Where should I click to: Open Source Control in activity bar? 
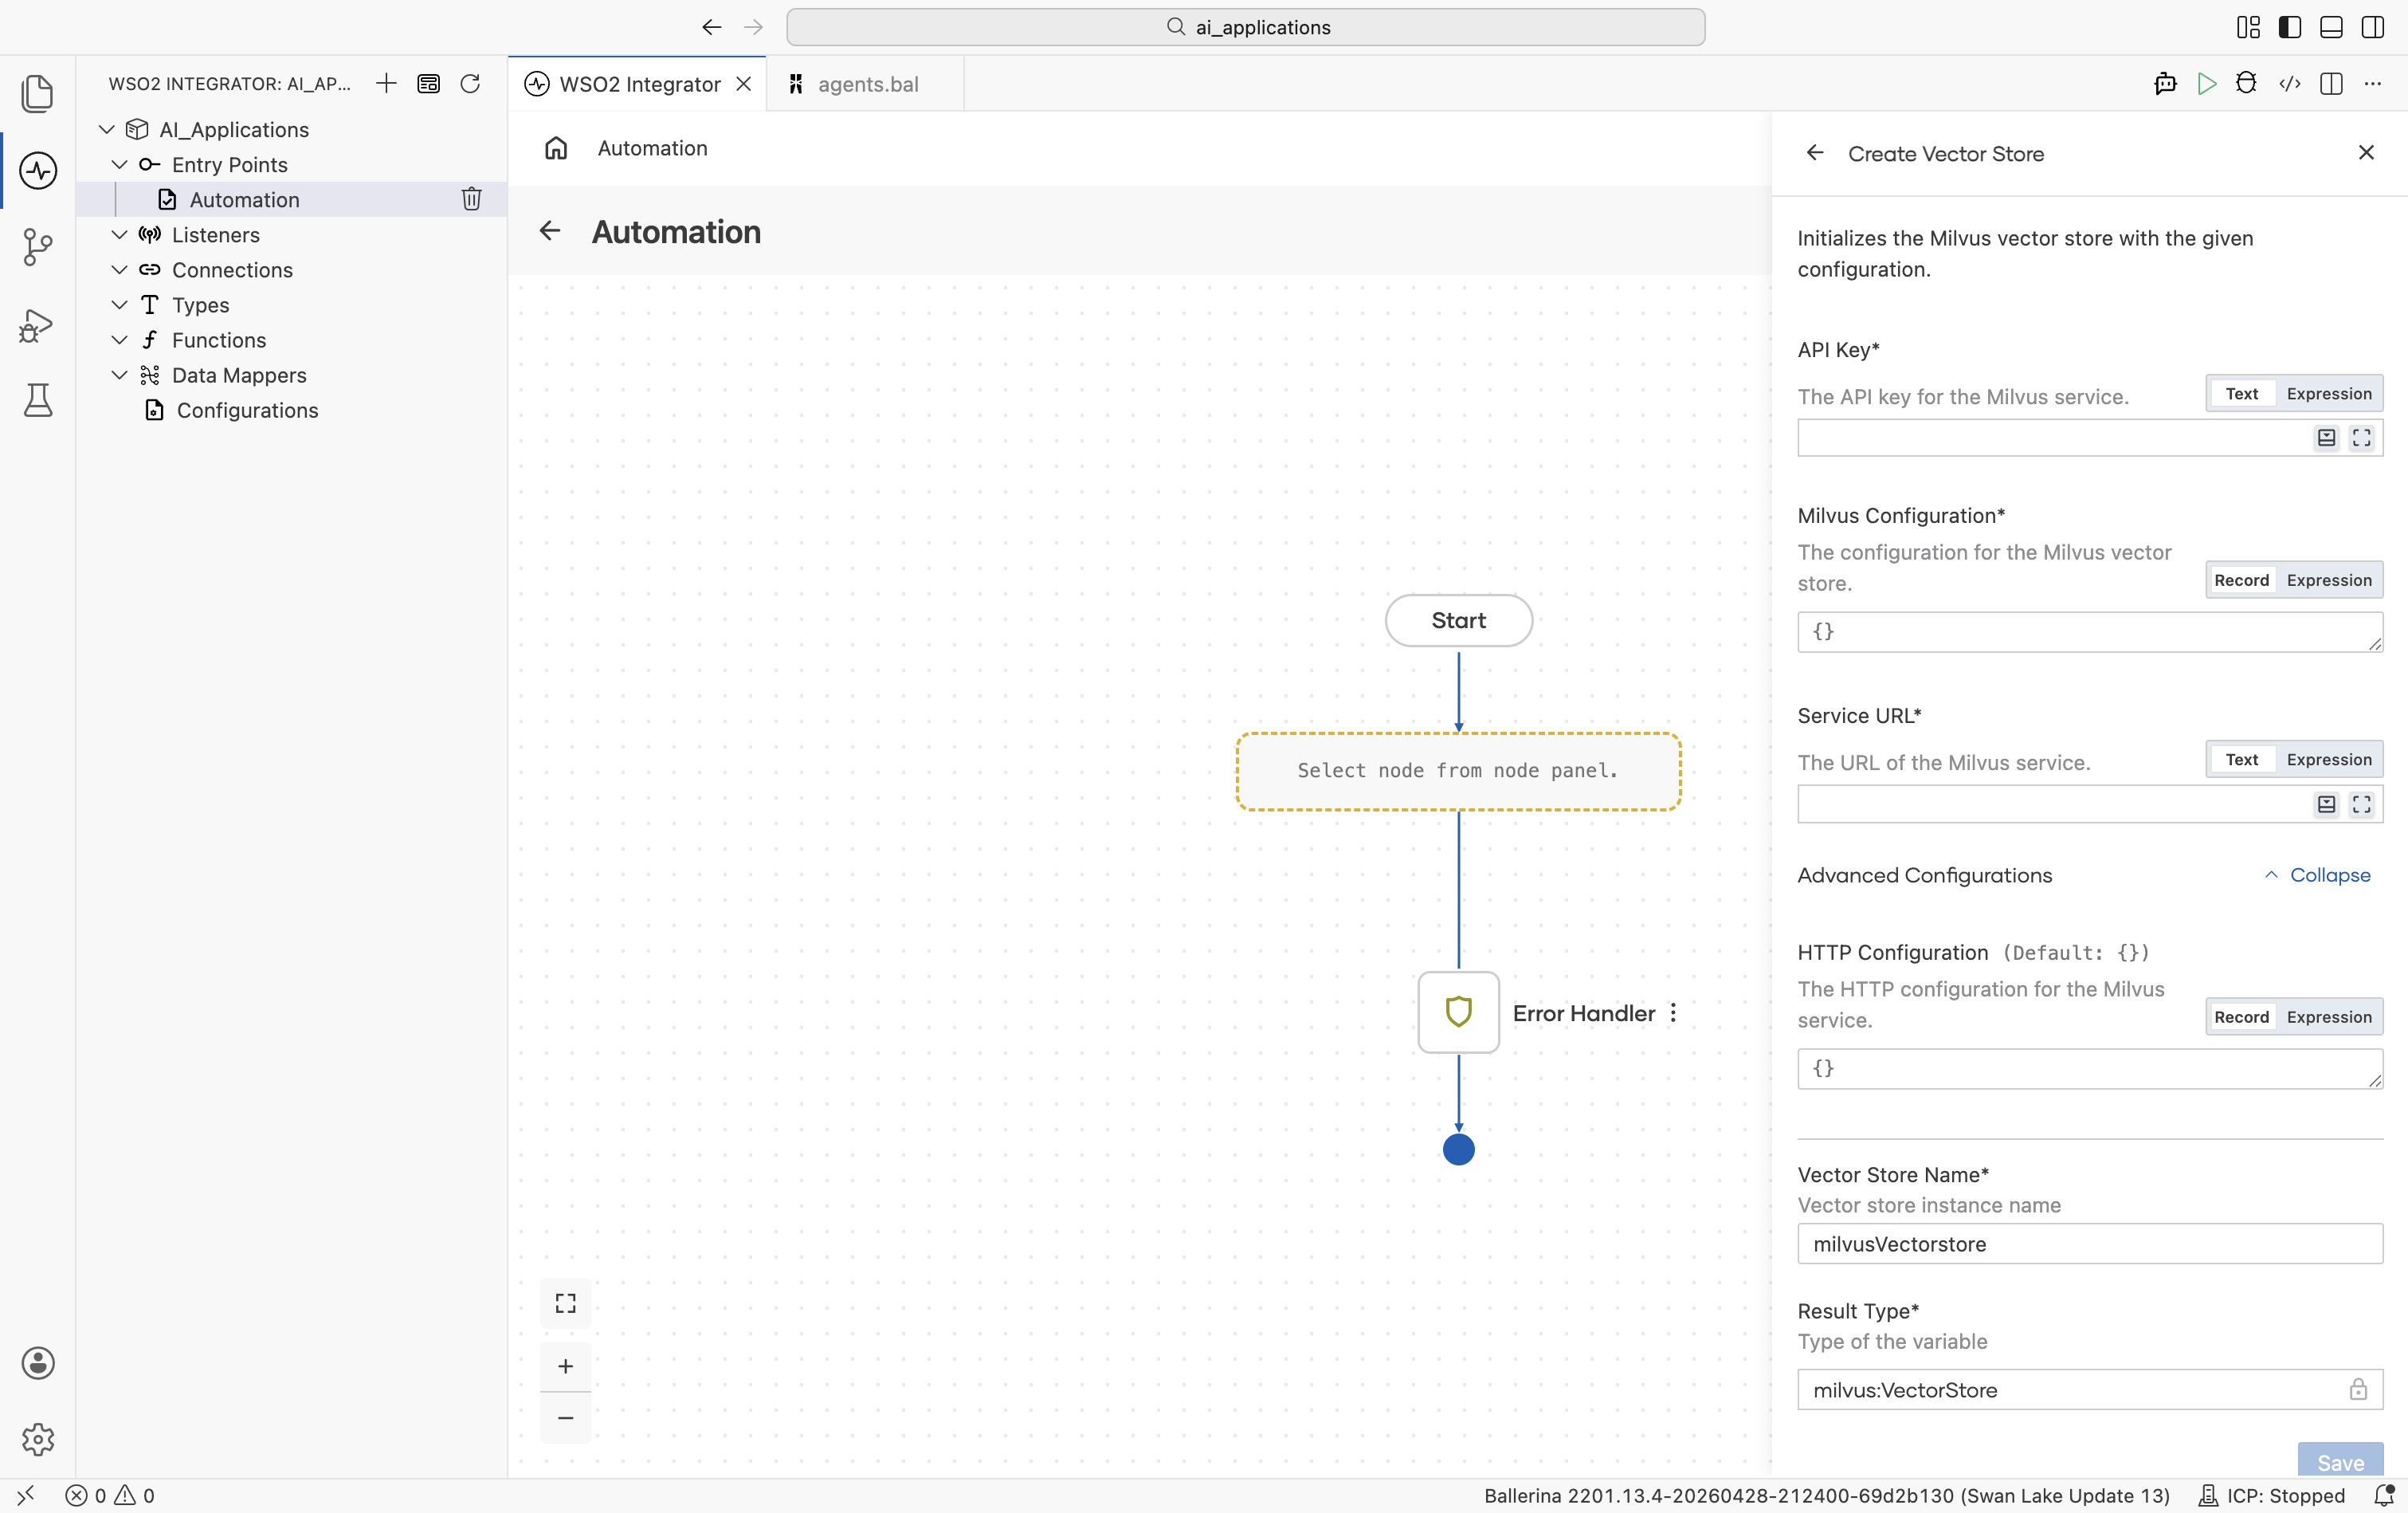[x=38, y=247]
